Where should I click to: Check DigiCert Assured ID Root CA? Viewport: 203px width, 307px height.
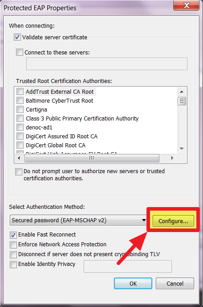pyautogui.click(x=20, y=136)
